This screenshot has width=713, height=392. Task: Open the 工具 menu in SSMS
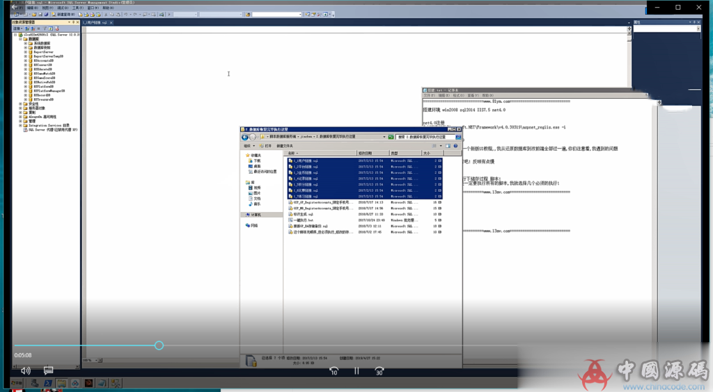pos(77,8)
